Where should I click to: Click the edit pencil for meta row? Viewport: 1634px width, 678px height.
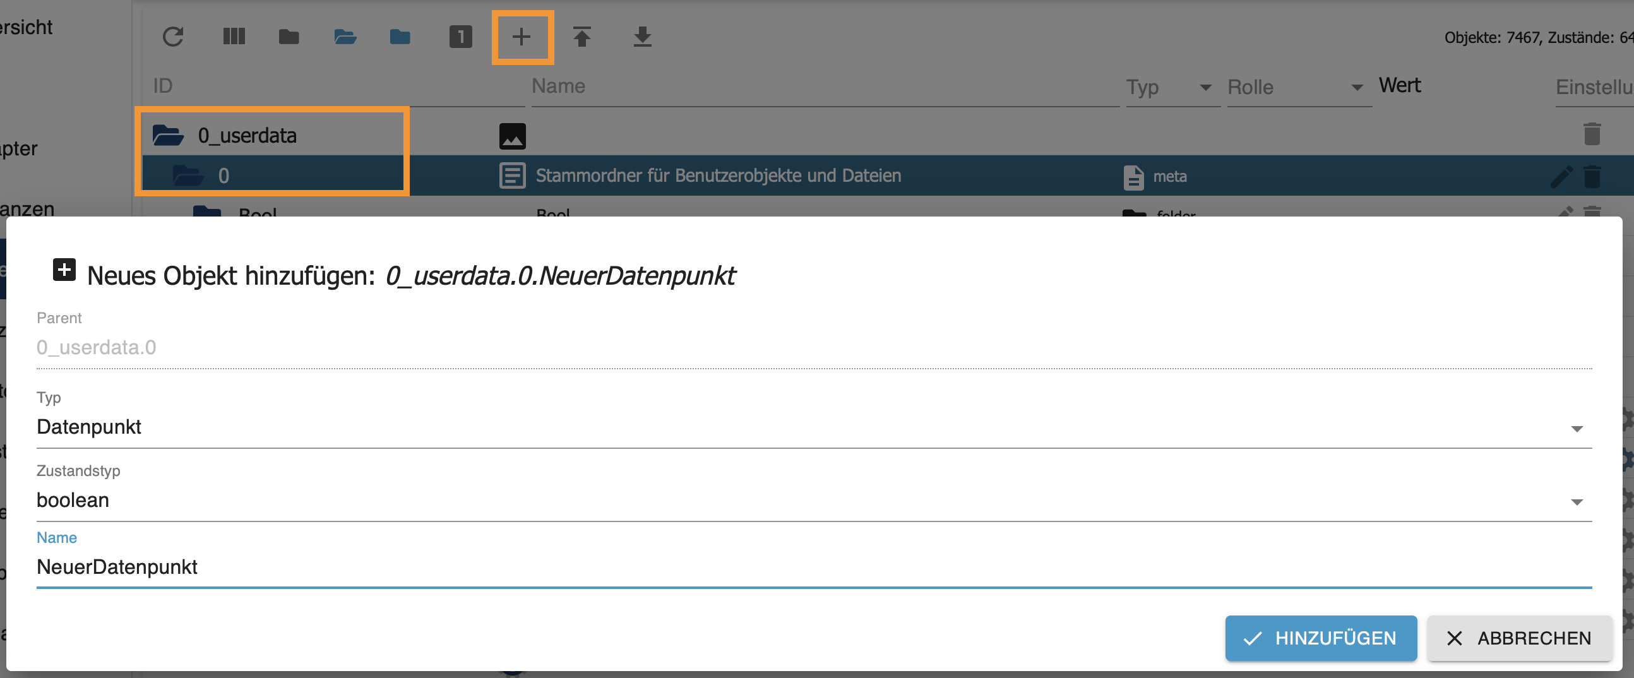tap(1560, 176)
